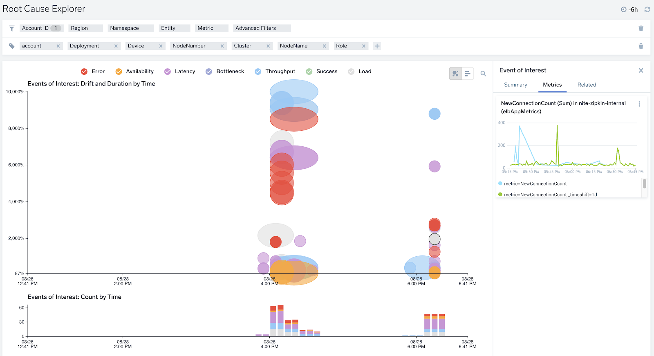
Task: Click the zoom magnifier icon above chart
Action: pos(483,74)
